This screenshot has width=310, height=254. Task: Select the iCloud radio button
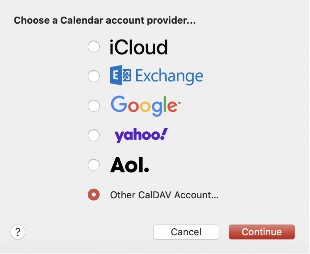pos(94,47)
